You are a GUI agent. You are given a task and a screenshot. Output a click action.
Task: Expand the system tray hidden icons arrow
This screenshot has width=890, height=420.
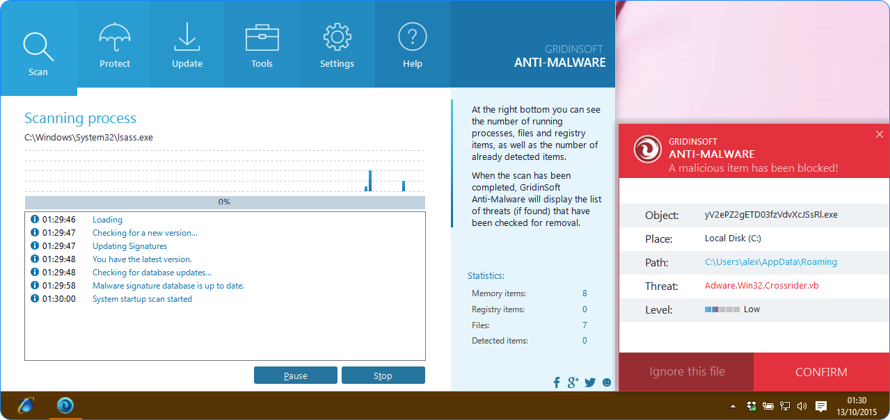(x=733, y=406)
